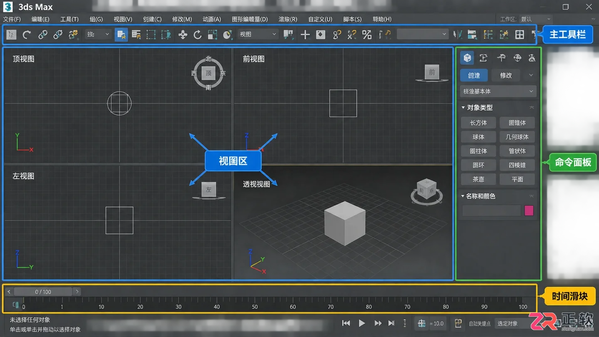
Task: Open the workspace 默认 dropdown
Action: (536, 19)
